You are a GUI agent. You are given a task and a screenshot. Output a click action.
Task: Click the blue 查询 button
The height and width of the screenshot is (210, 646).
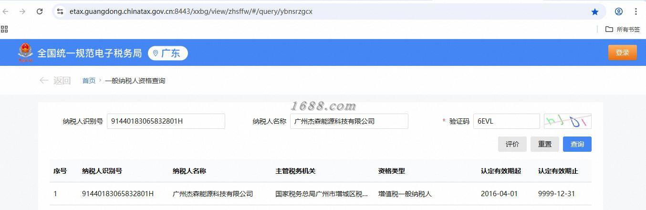coord(577,144)
